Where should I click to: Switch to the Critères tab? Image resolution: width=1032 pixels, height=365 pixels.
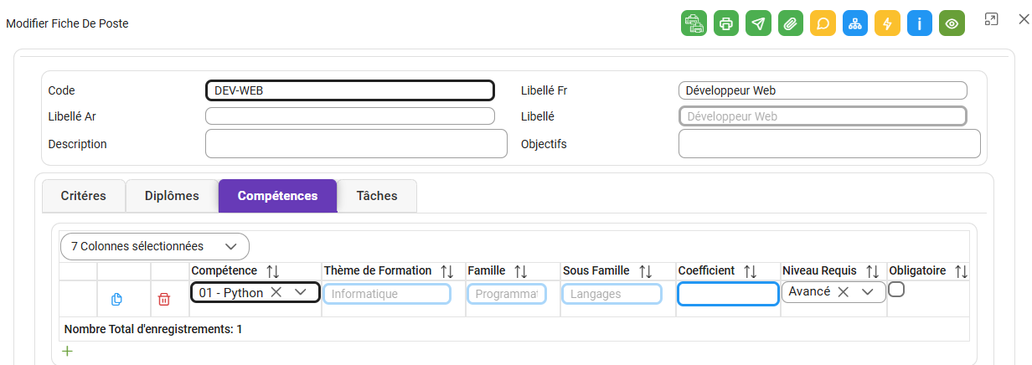pyautogui.click(x=84, y=196)
